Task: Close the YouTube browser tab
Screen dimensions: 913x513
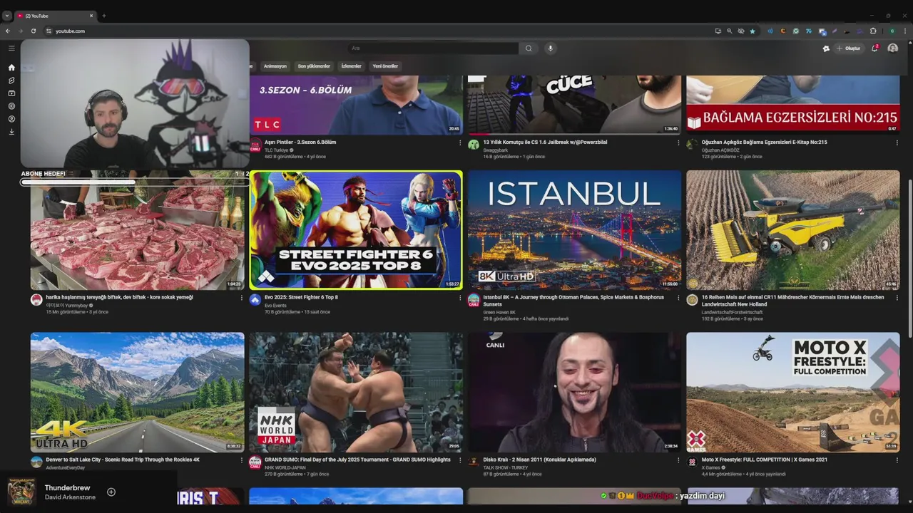Action: [91, 16]
